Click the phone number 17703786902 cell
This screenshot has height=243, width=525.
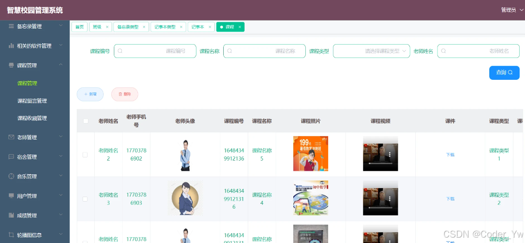(x=136, y=155)
